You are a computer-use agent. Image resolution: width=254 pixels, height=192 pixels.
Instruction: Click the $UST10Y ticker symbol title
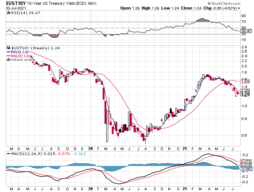click(x=16, y=3)
